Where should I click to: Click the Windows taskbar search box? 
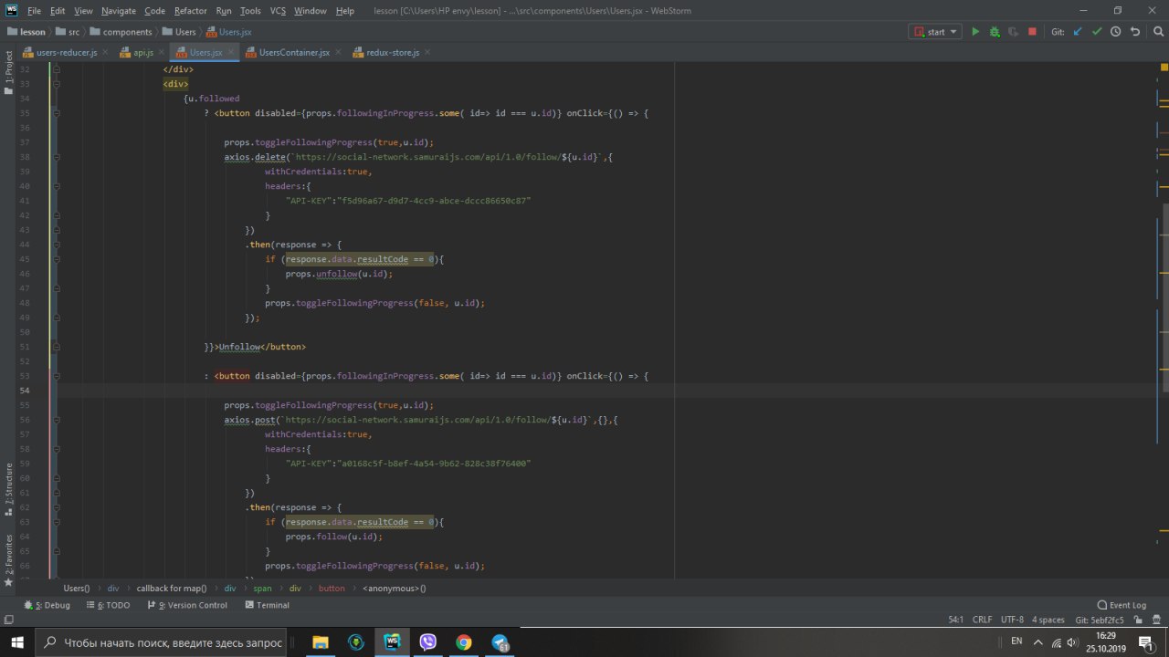pyautogui.click(x=163, y=642)
